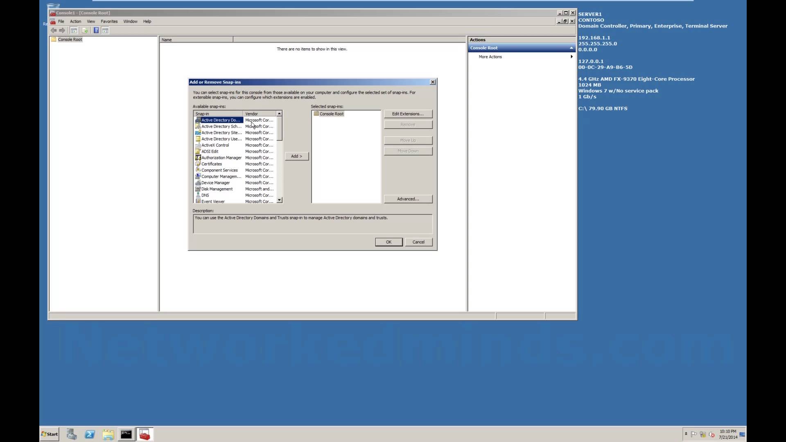Image resolution: width=786 pixels, height=442 pixels.
Task: Click the Name column header in results pane
Action: [x=196, y=40]
